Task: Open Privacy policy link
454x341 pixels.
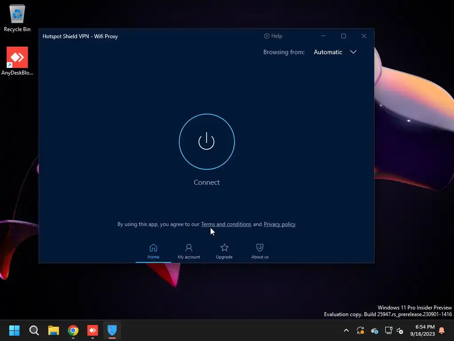Action: click(279, 224)
